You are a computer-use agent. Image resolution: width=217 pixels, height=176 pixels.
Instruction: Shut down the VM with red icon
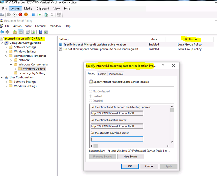[x=20, y=14]
